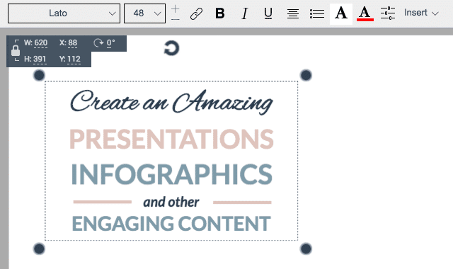Increase font size with plus button
The height and width of the screenshot is (269, 453).
175,9
